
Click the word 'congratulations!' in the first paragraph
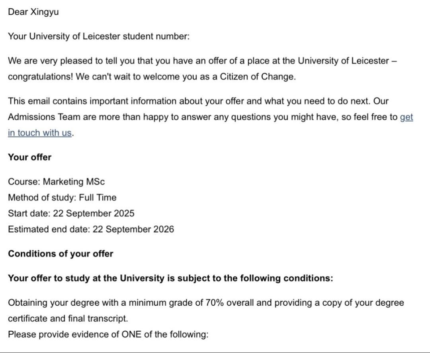pyautogui.click(x=40, y=77)
